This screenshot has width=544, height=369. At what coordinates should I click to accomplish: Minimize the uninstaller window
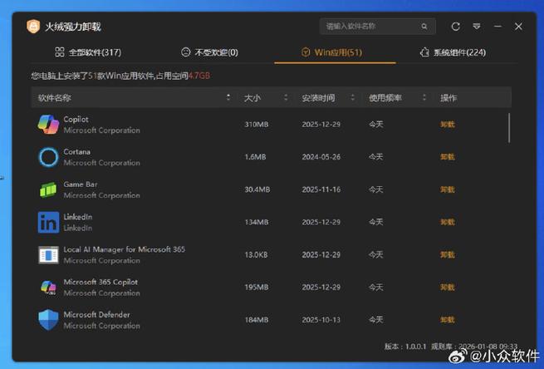[497, 27]
